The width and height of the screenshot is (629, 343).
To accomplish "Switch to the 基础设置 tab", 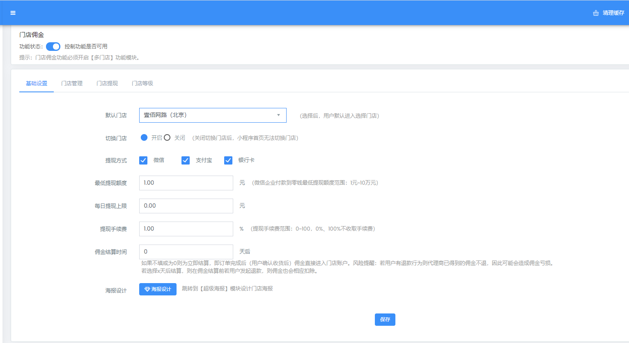I will (37, 83).
